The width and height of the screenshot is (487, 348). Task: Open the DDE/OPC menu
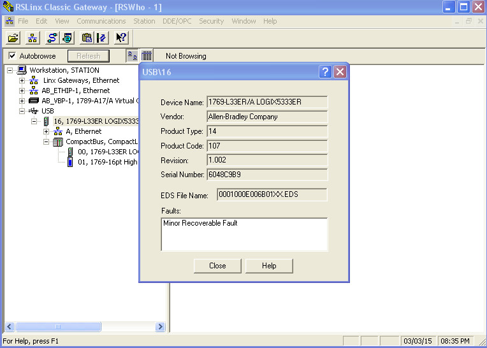[177, 21]
